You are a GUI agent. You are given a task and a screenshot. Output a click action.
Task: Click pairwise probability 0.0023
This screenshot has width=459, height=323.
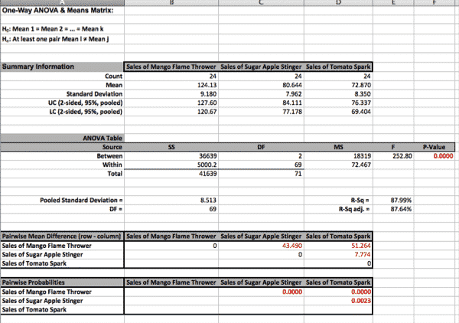pos(338,301)
